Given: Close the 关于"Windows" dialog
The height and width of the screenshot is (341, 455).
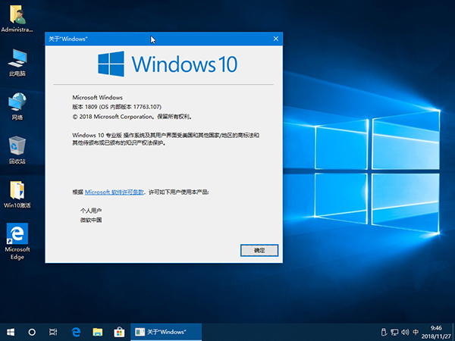Looking at the screenshot, I should pos(276,39).
